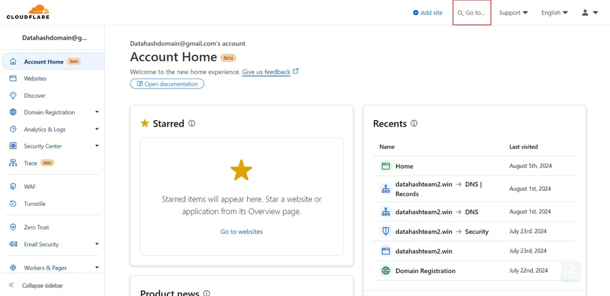Click the Email Security envelope icon
Image resolution: width=610 pixels, height=296 pixels.
pyautogui.click(x=13, y=244)
